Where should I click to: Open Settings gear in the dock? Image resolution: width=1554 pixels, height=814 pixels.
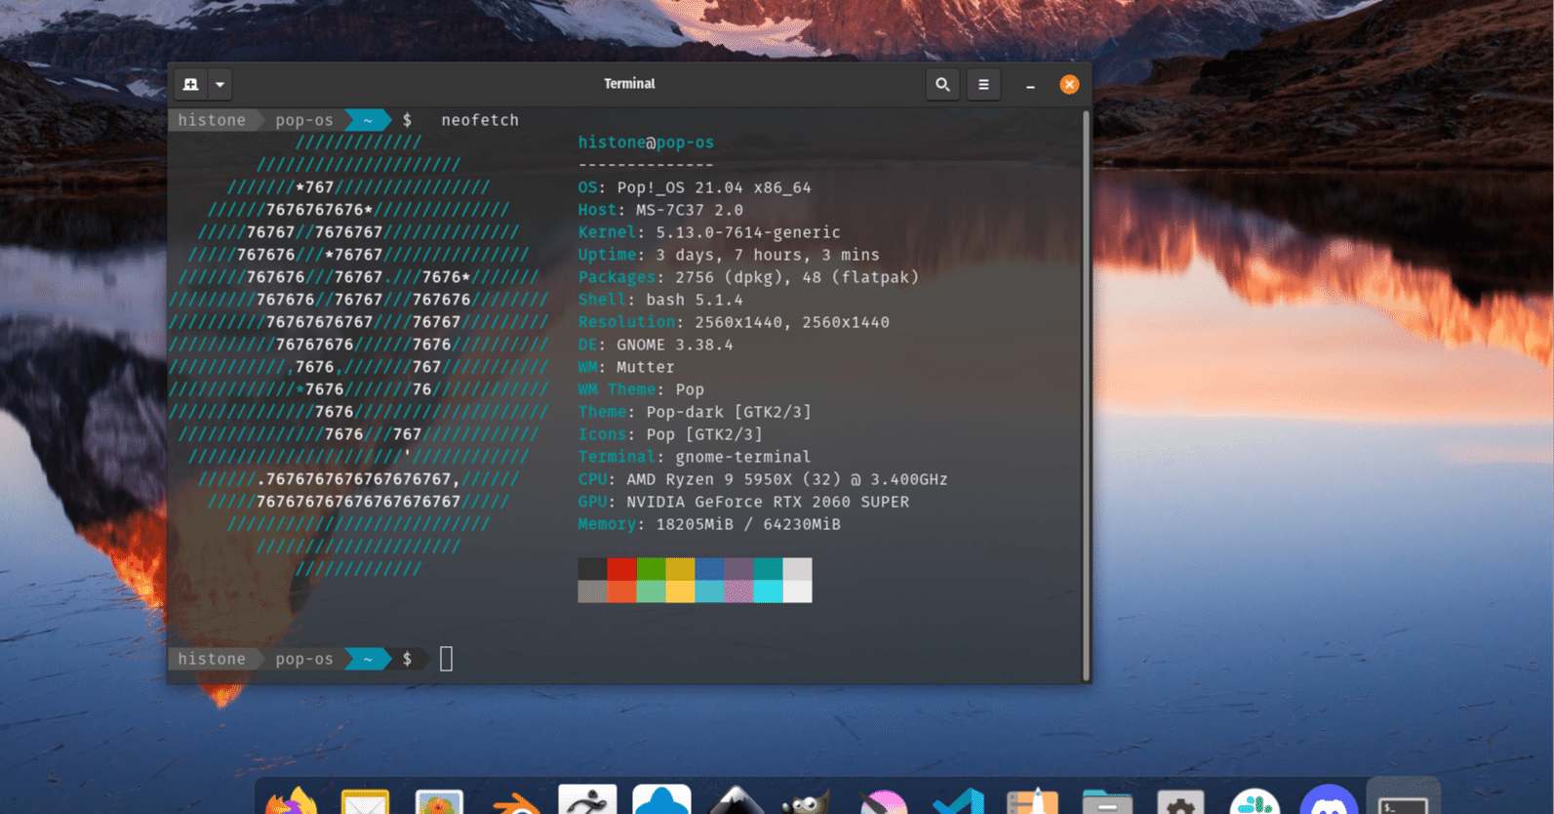pos(1180,801)
